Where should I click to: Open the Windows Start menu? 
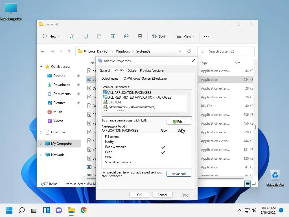coord(9,210)
